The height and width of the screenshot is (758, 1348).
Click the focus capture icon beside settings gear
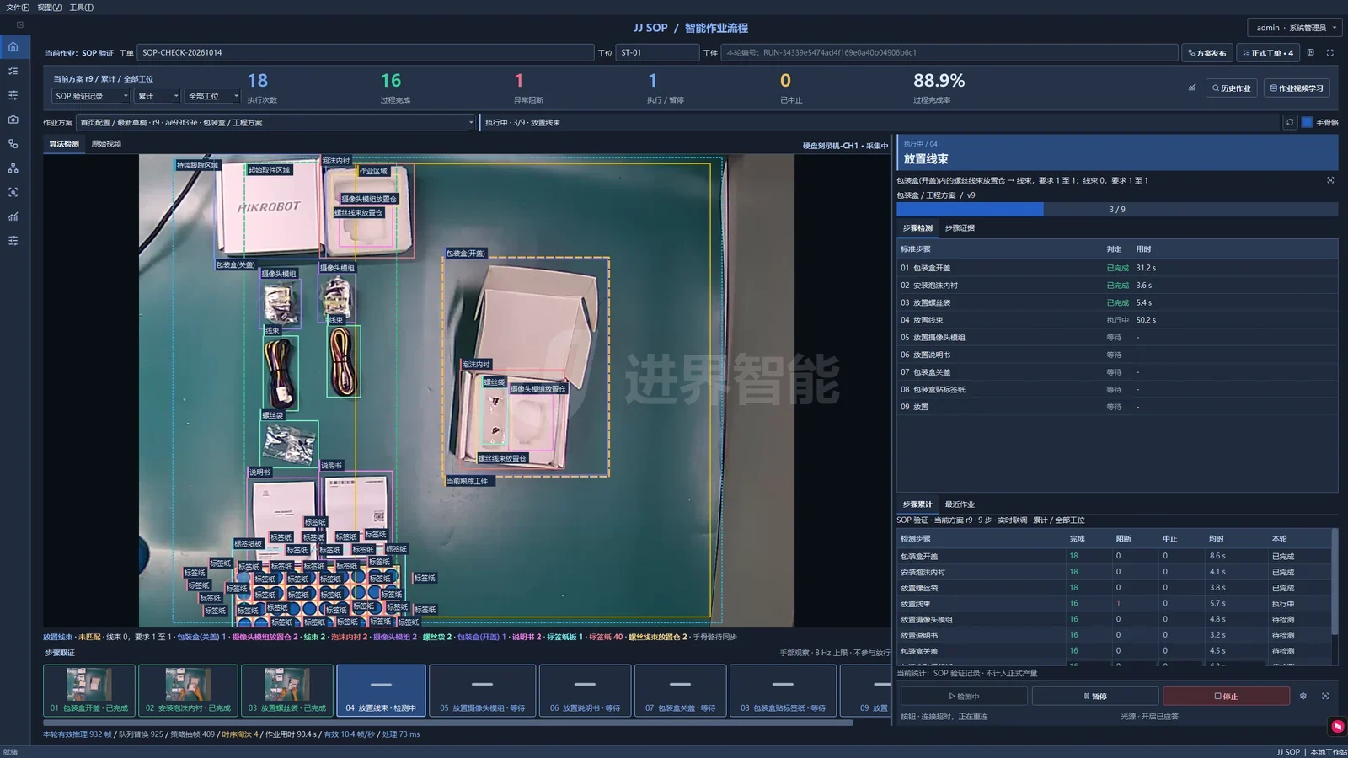1325,696
